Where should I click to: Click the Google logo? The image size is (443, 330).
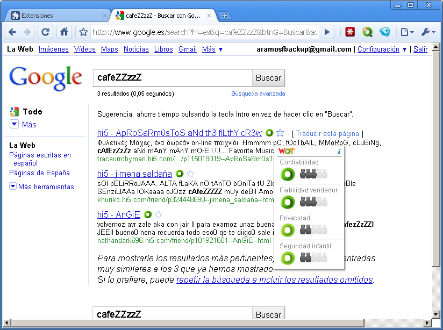(x=46, y=78)
